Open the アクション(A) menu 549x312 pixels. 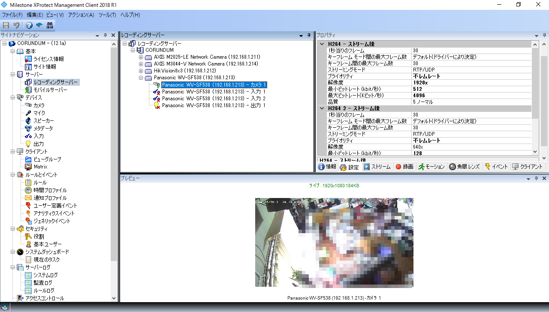[x=81, y=15]
